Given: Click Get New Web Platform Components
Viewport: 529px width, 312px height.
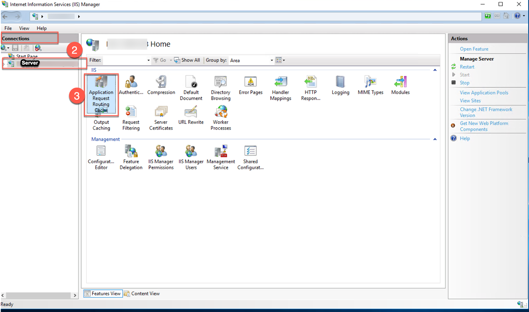Looking at the screenshot, I should (484, 126).
